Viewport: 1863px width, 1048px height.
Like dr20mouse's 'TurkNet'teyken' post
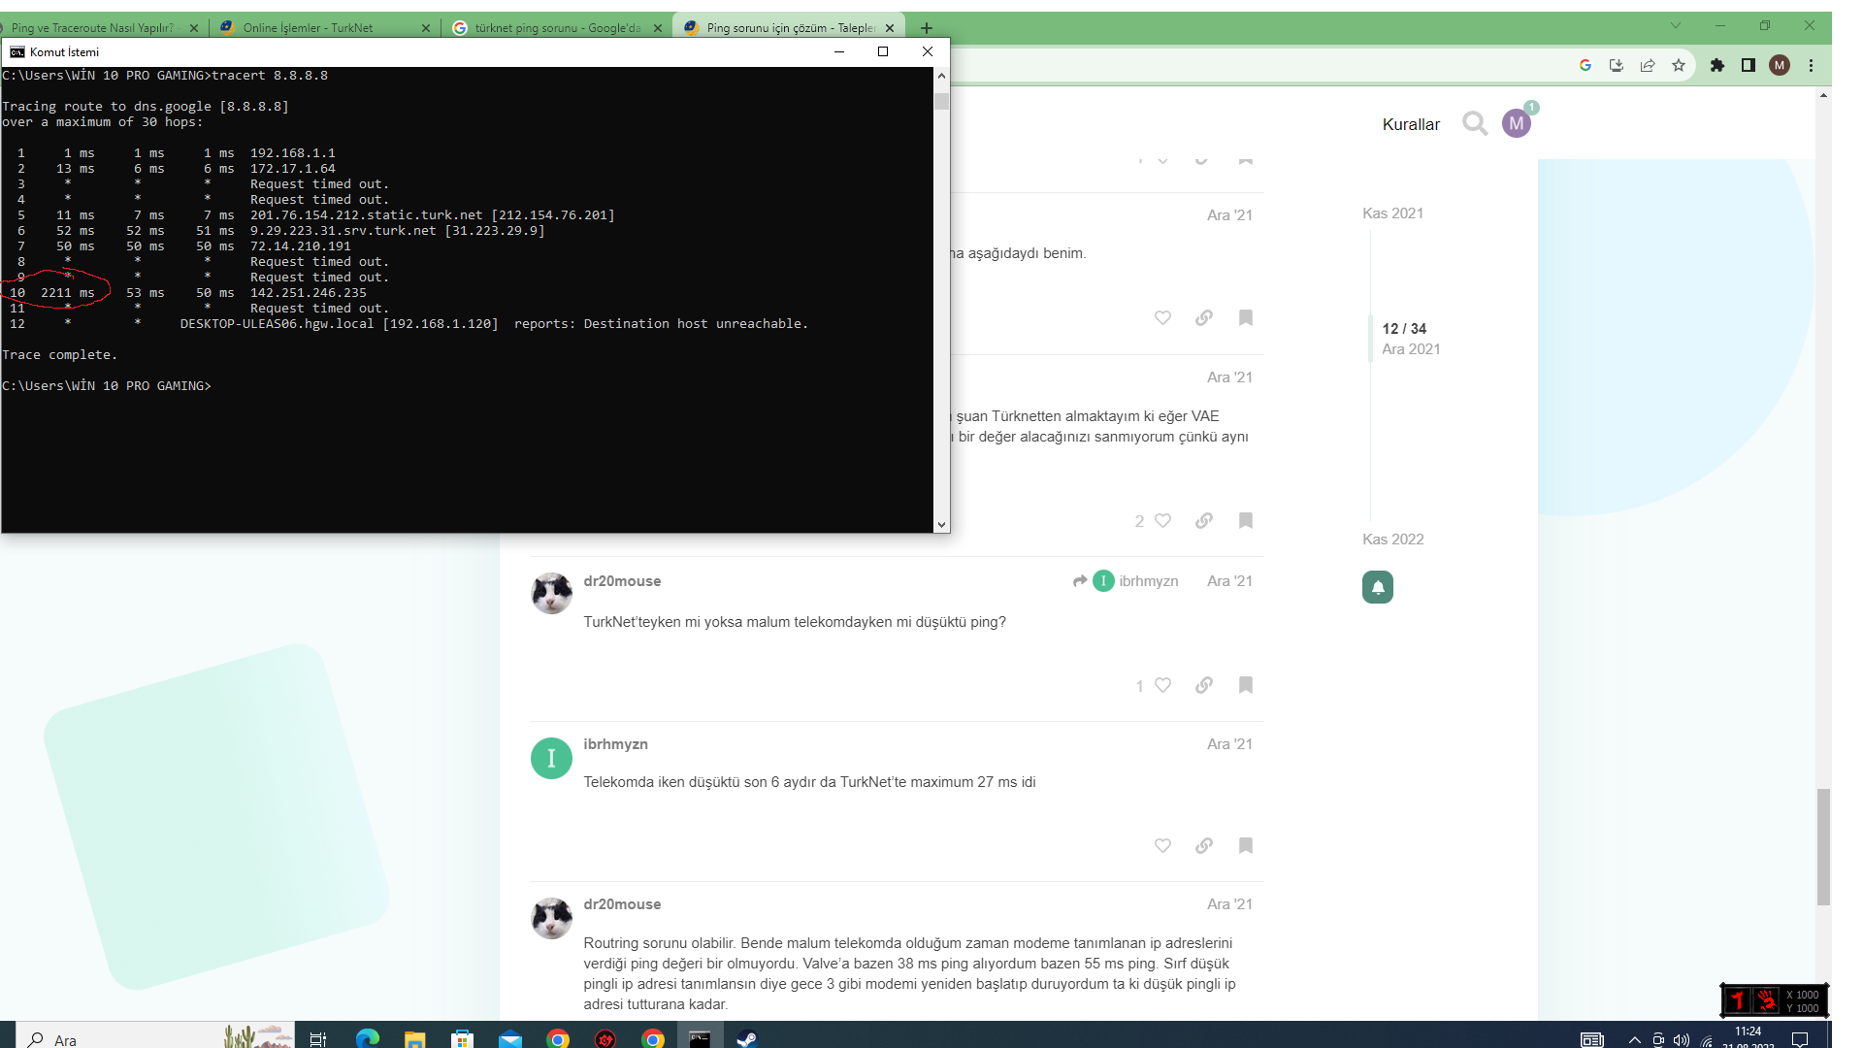tap(1162, 685)
